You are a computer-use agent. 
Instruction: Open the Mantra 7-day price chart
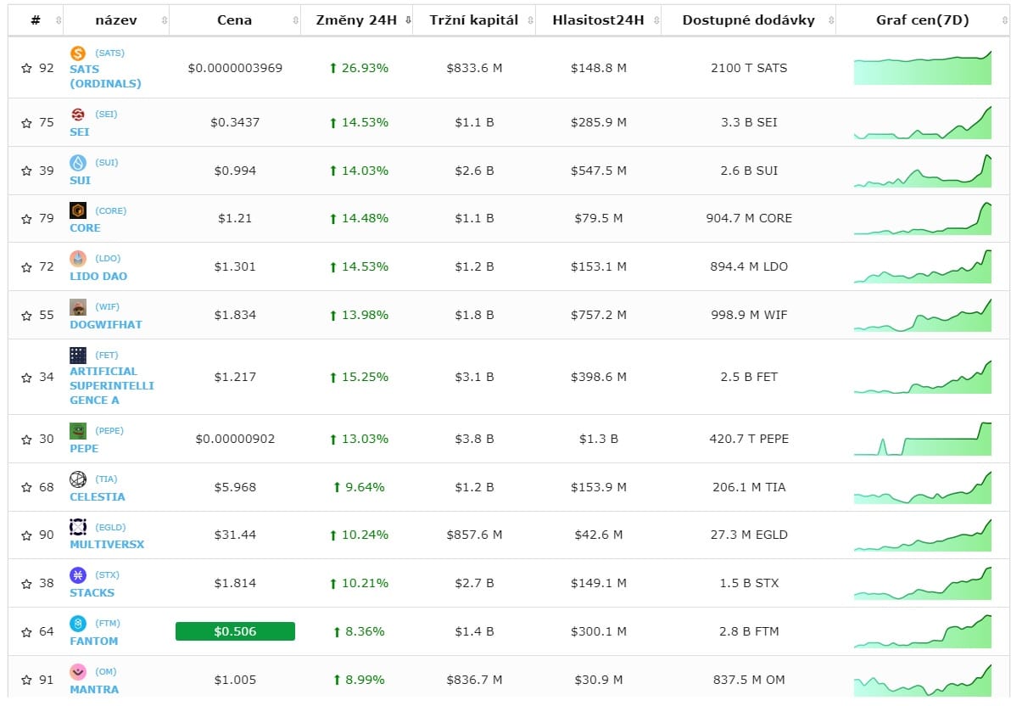pos(923,680)
